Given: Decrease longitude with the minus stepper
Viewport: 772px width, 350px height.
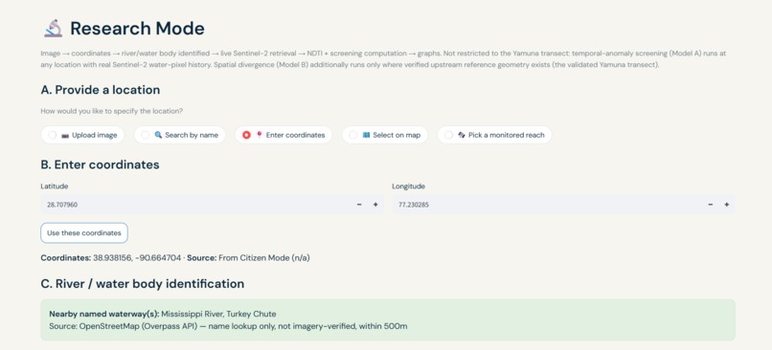Looking at the screenshot, I should coord(711,205).
